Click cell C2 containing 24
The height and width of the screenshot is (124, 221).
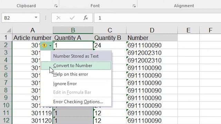pyautogui.click(x=110, y=45)
